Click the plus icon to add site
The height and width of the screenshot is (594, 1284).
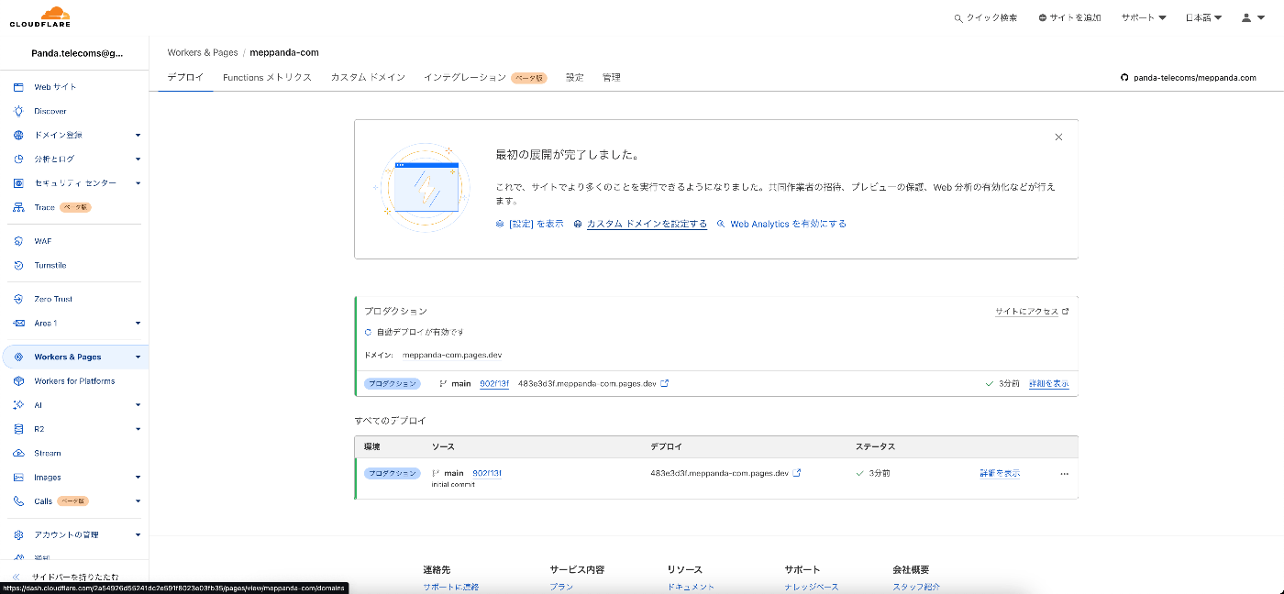point(1043,18)
